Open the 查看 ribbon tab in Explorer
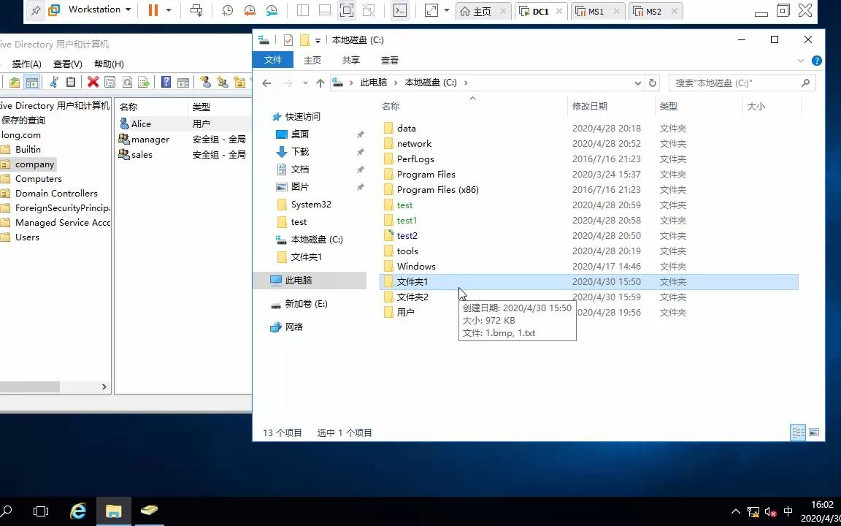The height and width of the screenshot is (526, 841). [x=390, y=60]
